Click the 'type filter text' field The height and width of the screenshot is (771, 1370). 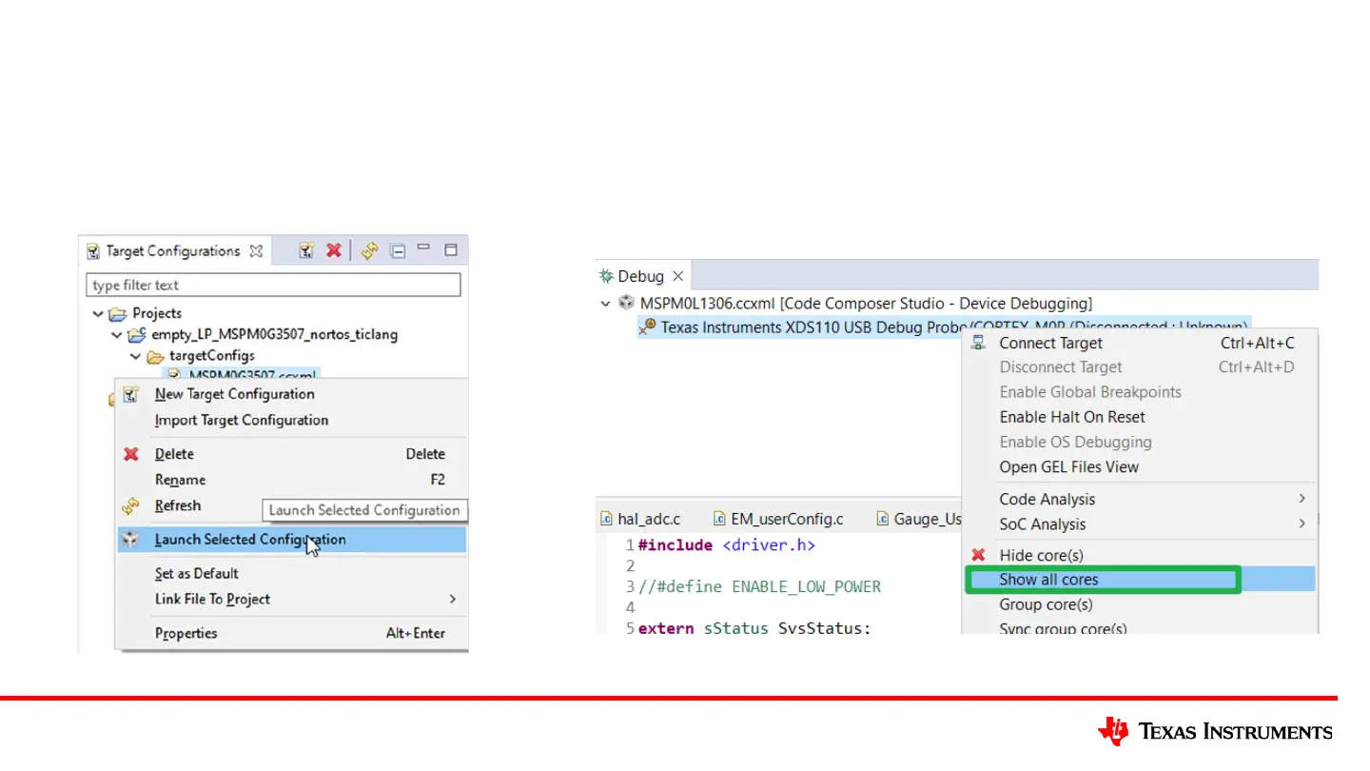point(273,285)
